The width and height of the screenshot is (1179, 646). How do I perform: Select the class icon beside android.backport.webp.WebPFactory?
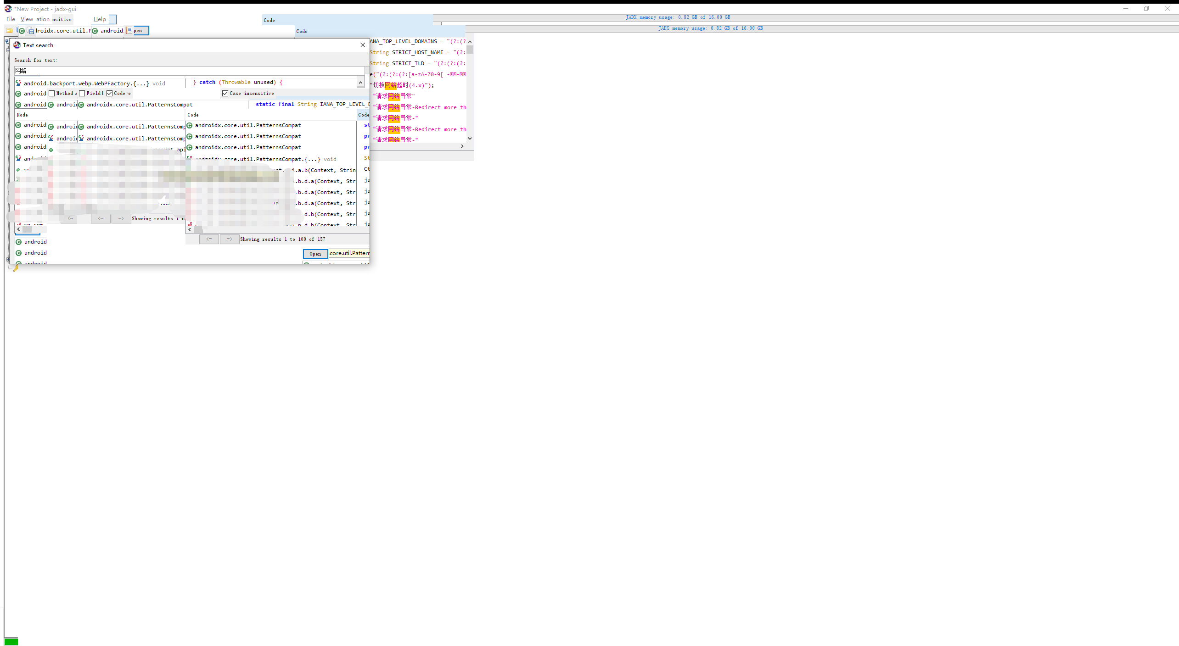click(x=18, y=83)
